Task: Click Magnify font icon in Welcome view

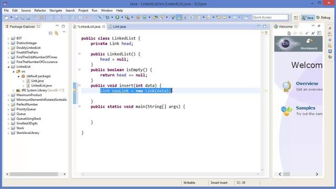Action: pos(313,33)
